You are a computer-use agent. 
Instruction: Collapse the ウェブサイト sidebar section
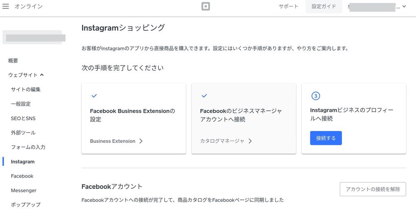click(x=26, y=75)
